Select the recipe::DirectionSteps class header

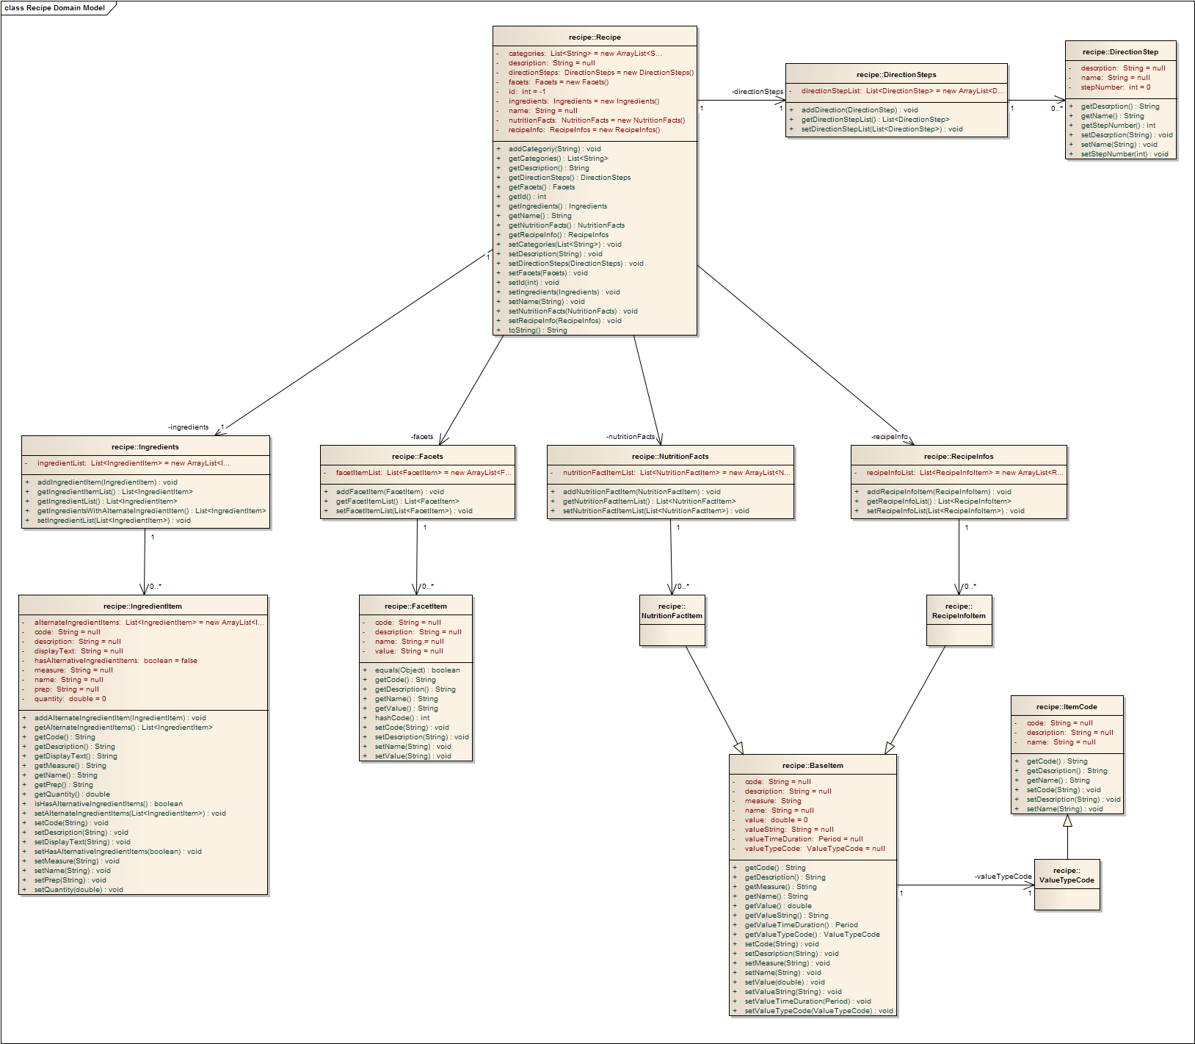[896, 75]
